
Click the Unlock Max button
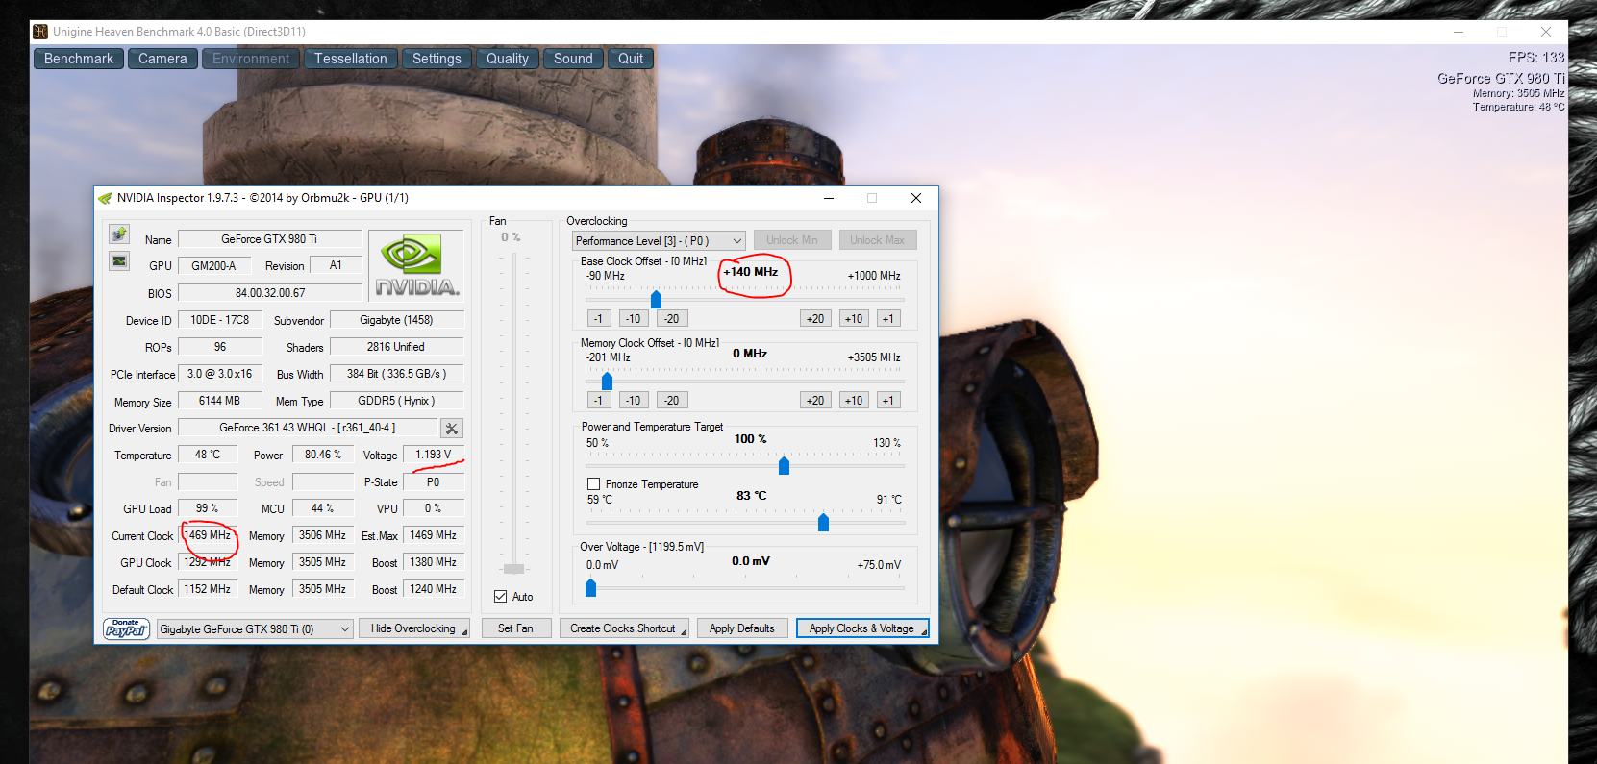878,240
